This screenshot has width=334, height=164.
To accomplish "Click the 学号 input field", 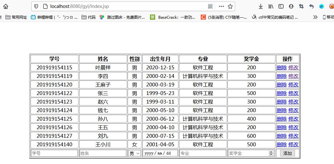I will [54, 153].
